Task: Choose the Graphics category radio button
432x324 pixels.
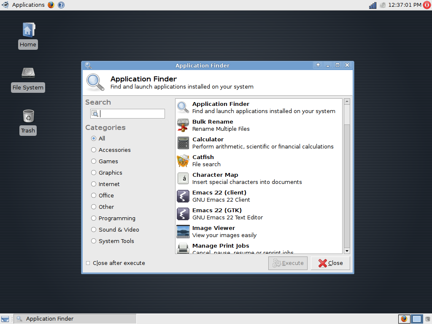Action: click(94, 173)
